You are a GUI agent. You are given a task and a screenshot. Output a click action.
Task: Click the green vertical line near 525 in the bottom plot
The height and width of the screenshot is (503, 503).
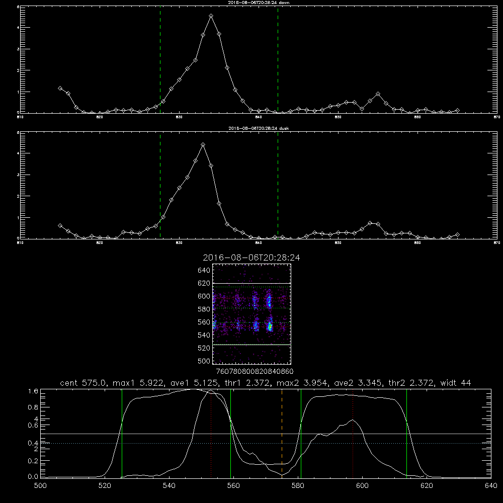coord(122,434)
